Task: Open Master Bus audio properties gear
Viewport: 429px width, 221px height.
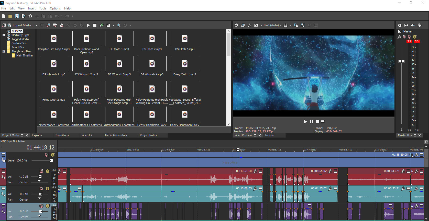Action: [400, 25]
